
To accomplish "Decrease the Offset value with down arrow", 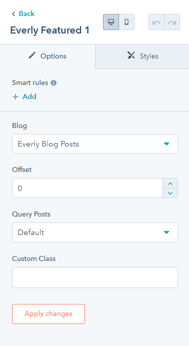I will [170, 193].
